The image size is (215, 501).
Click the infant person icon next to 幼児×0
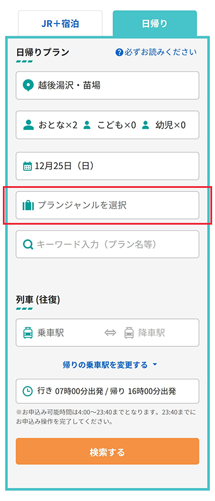point(146,125)
